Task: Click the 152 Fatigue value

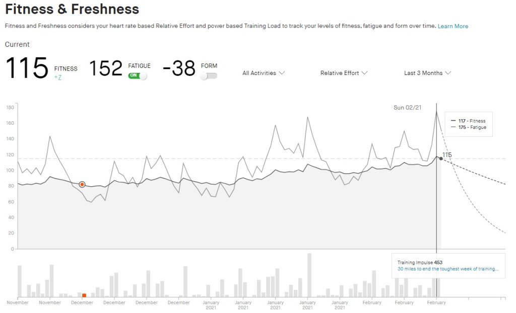Action: (x=106, y=68)
